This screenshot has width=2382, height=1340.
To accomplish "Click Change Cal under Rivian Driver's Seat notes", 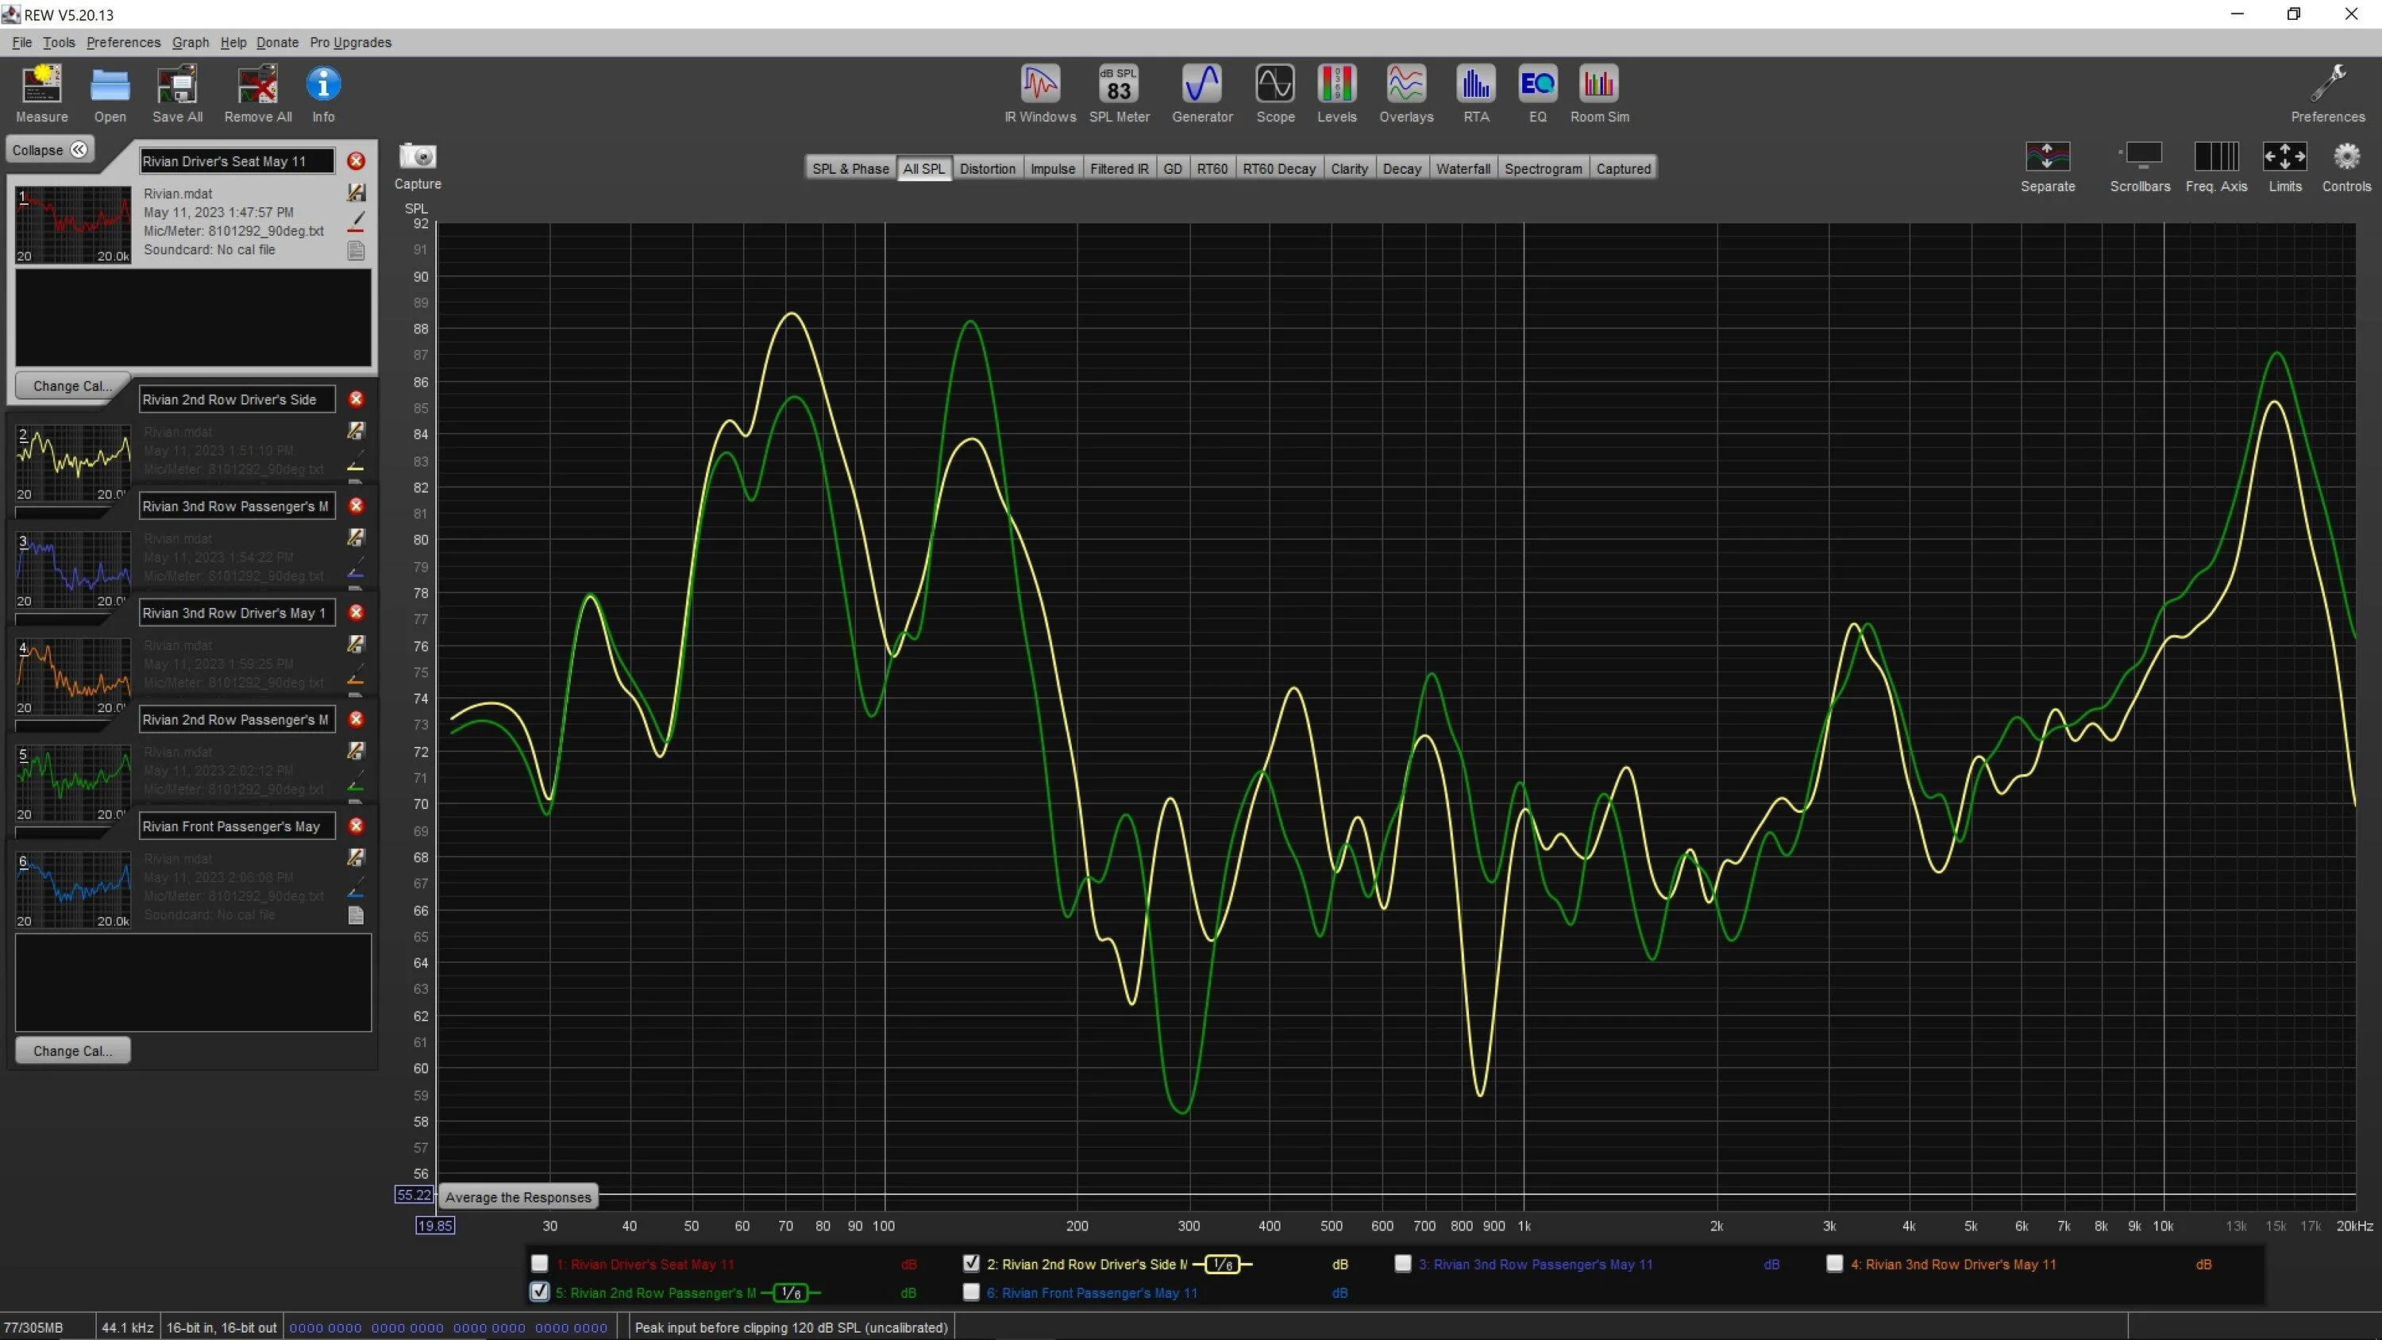I will pos(72,386).
